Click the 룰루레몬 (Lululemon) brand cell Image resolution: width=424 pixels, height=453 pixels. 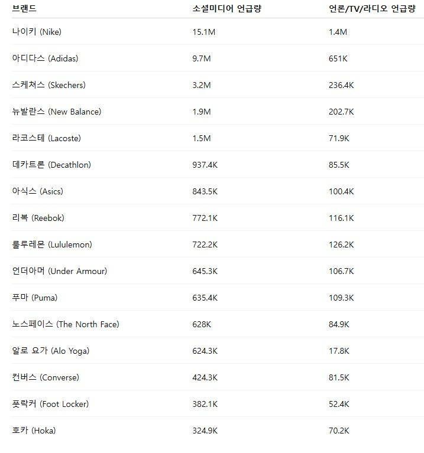click(x=52, y=244)
